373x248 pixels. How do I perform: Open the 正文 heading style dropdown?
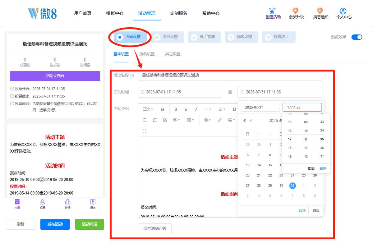(x=148, y=109)
